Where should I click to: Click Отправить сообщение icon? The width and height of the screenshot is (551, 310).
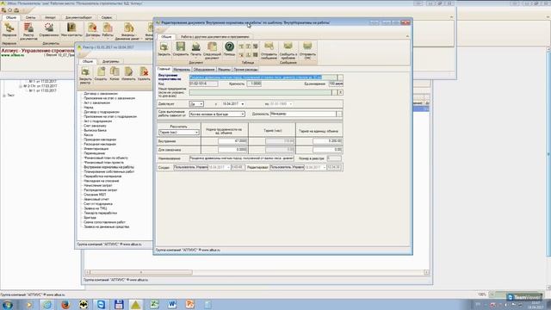[269, 50]
